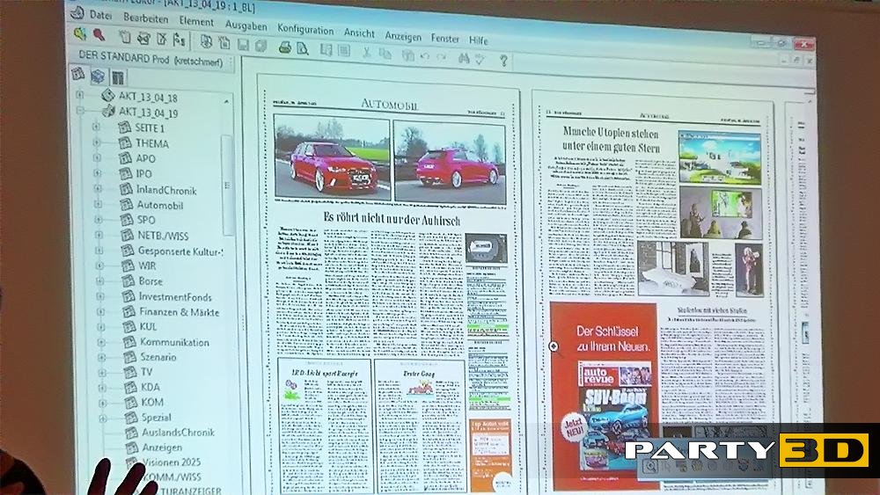Select the blue cube tab icon above the tree
This screenshot has height=495, width=880.
click(99, 76)
